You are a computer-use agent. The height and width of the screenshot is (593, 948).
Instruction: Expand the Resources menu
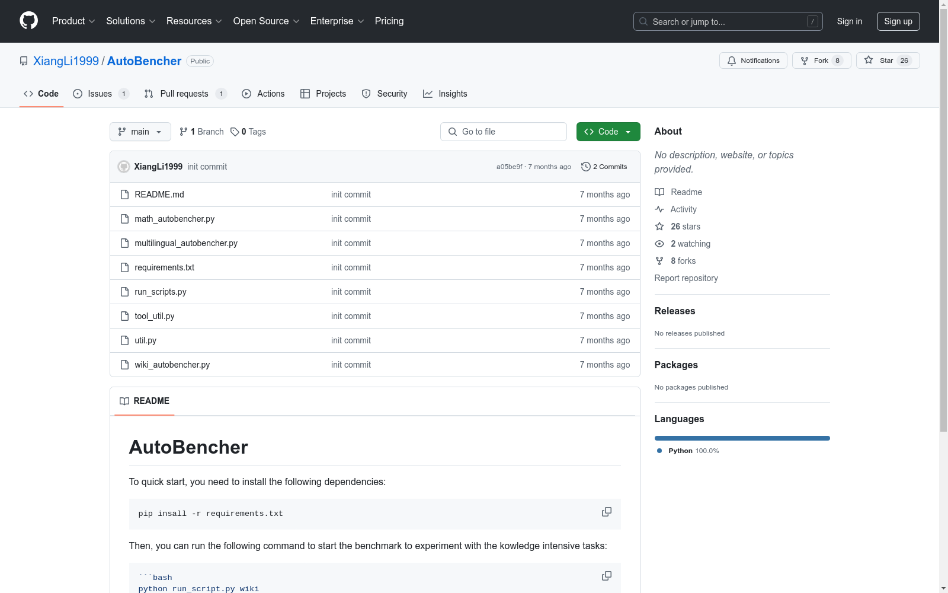194,21
